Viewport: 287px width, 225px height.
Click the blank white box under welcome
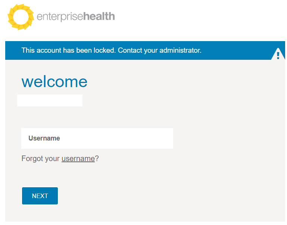pos(50,101)
